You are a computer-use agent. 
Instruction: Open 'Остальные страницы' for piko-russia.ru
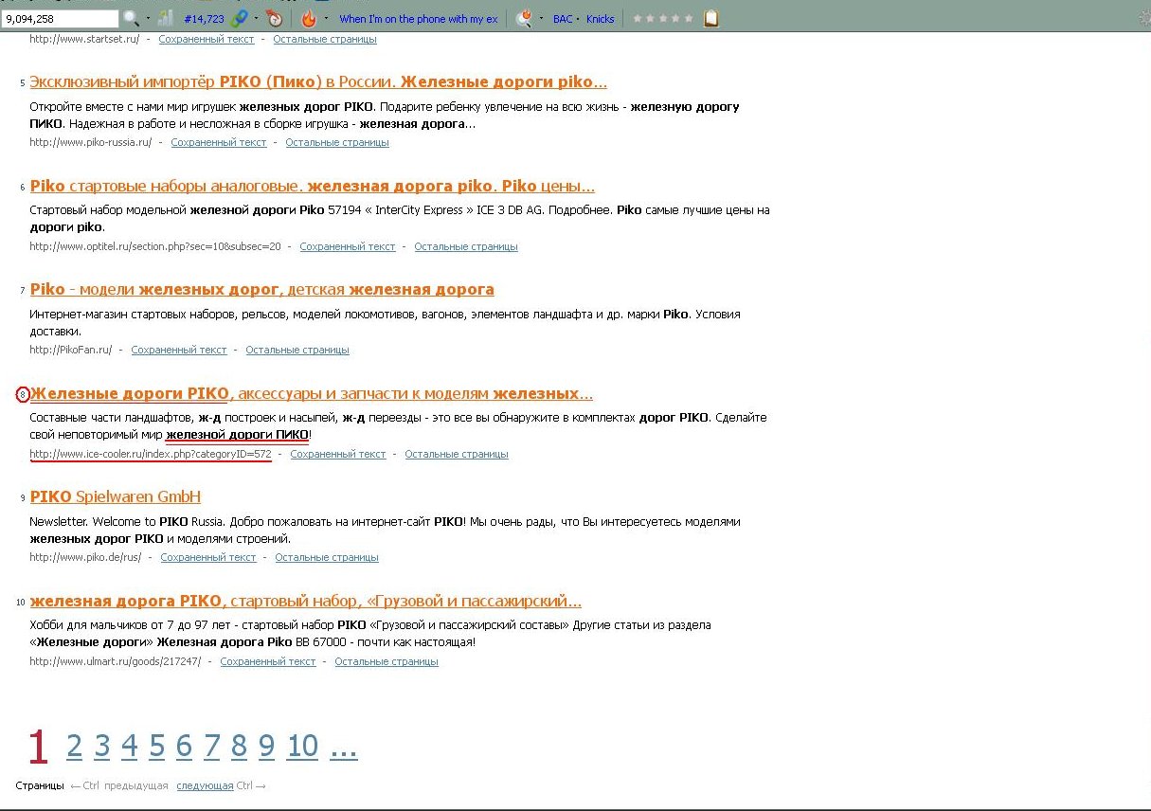click(337, 143)
